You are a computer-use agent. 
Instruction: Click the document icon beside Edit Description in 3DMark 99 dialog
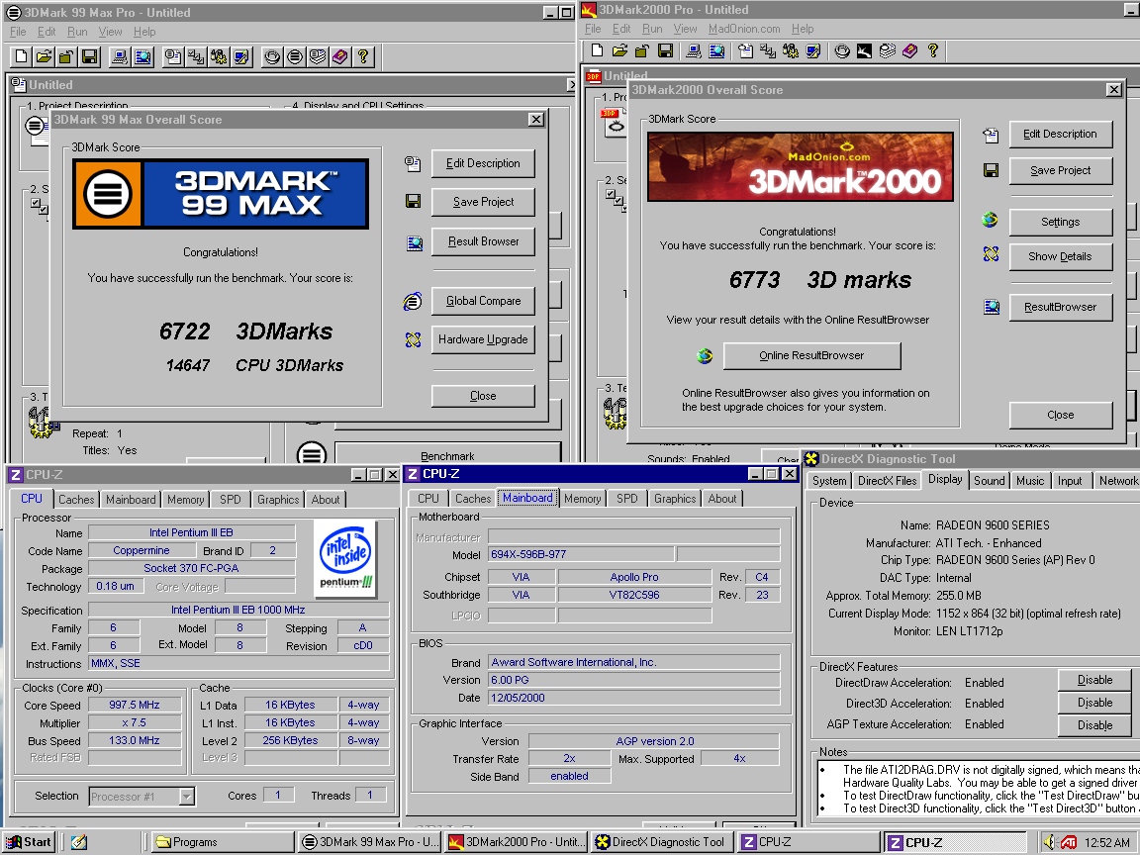pyautogui.click(x=413, y=163)
